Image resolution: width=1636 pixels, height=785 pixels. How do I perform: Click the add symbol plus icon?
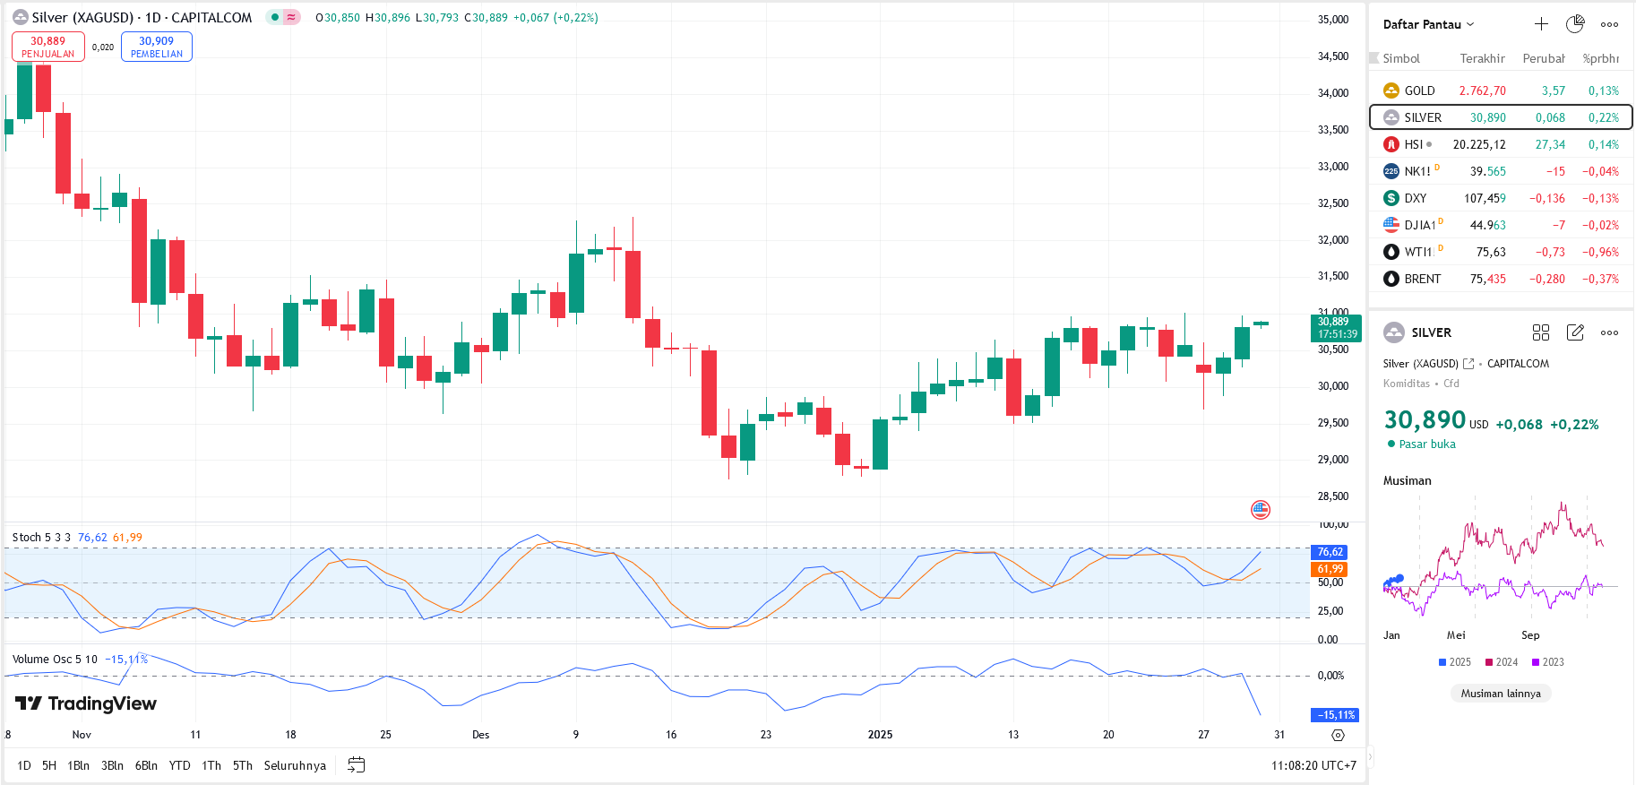[x=1541, y=24]
